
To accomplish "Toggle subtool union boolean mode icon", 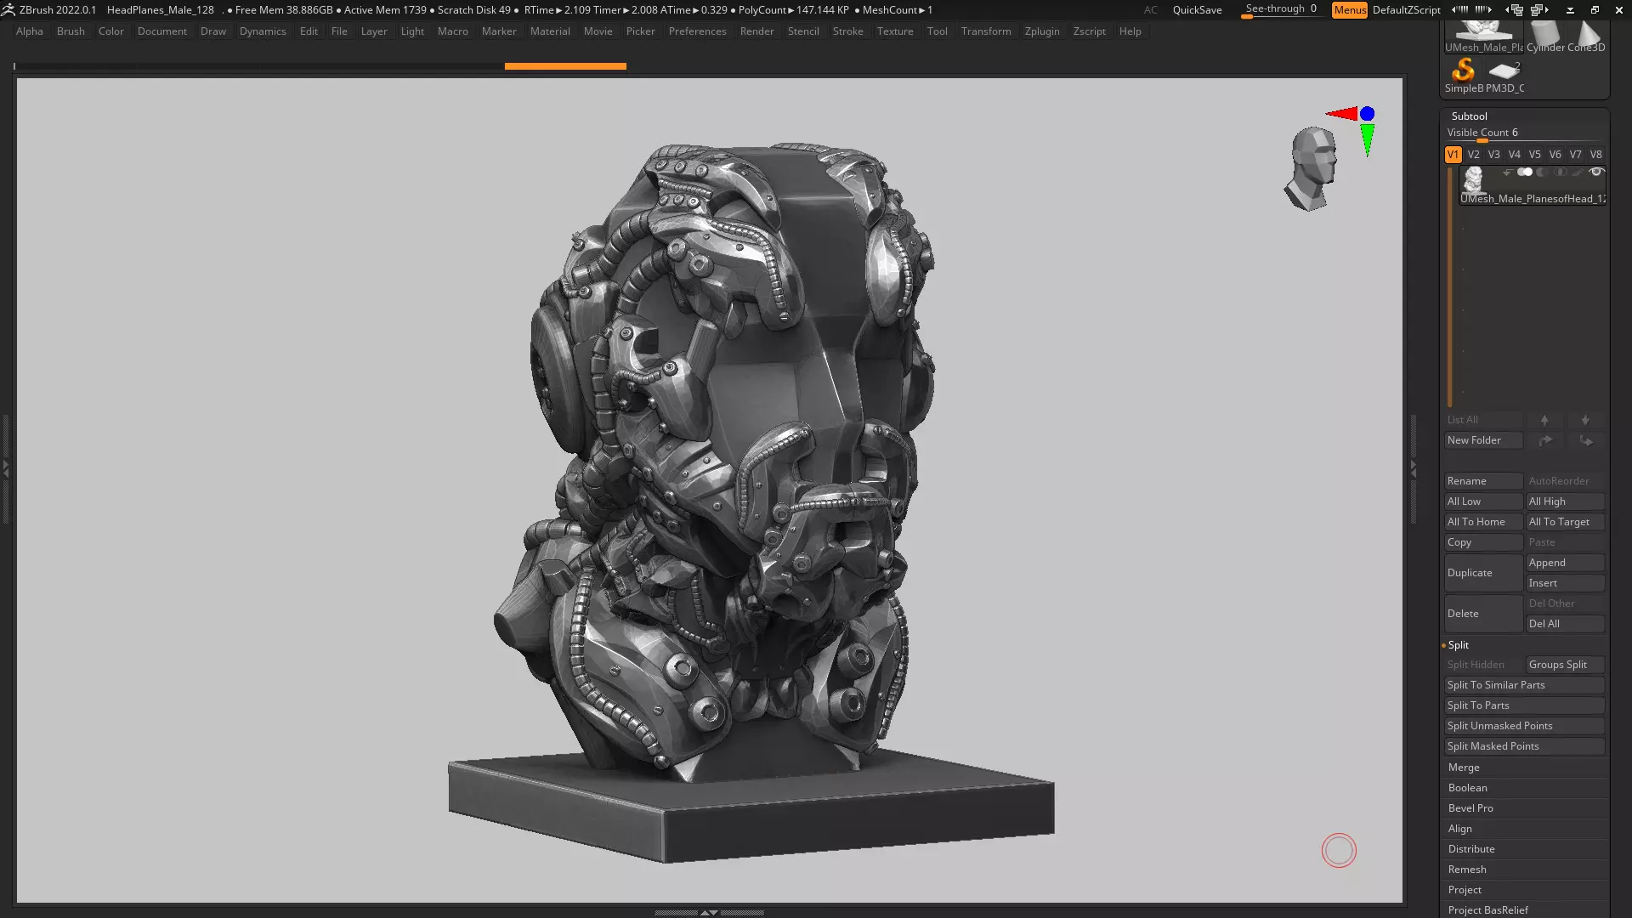I will [x=1525, y=173].
